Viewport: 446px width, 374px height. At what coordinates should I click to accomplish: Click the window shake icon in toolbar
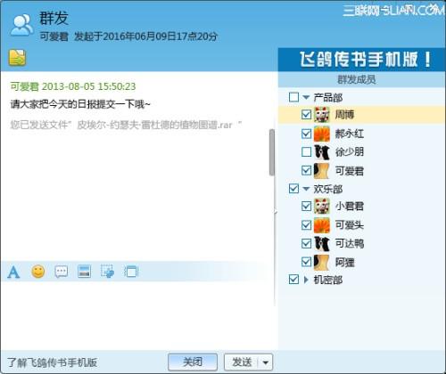[x=131, y=272]
